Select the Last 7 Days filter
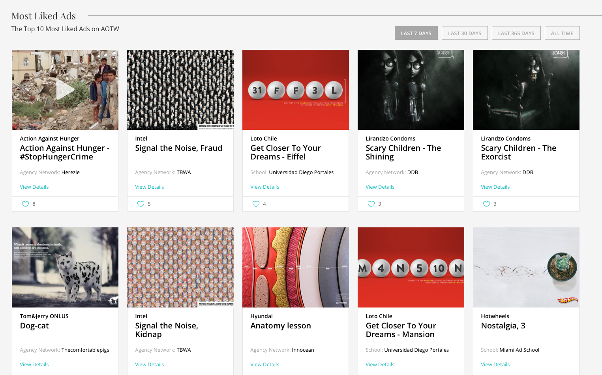This screenshot has height=375, width=602. click(416, 33)
